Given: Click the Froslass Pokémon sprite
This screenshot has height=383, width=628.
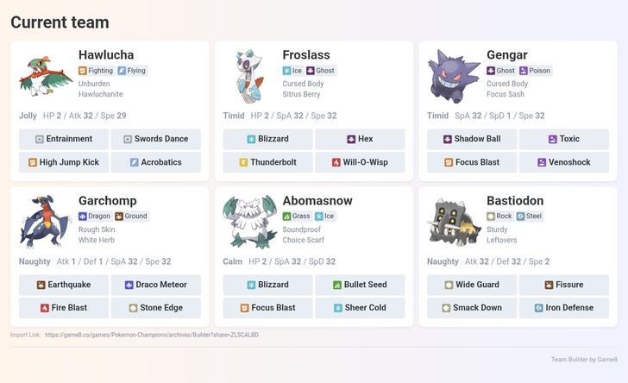Looking at the screenshot, I should tap(249, 77).
